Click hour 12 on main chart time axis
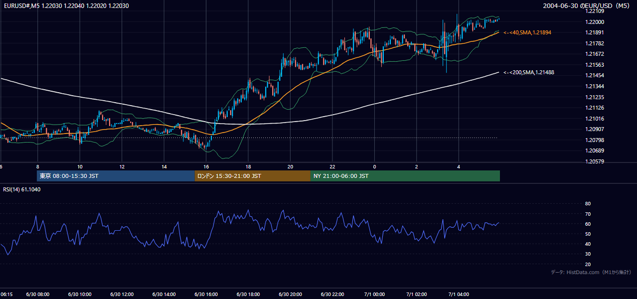Image resolution: width=637 pixels, height=299 pixels. (x=122, y=166)
